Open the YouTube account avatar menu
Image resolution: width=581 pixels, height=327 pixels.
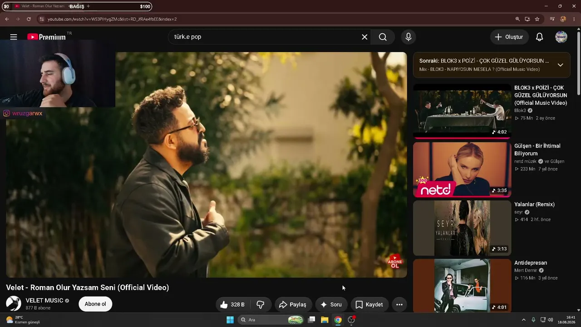click(561, 37)
